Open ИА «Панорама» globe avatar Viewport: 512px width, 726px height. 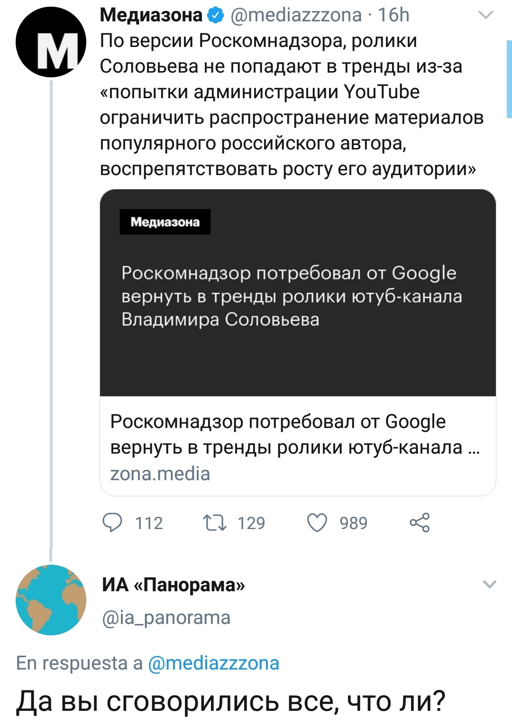pos(51,600)
